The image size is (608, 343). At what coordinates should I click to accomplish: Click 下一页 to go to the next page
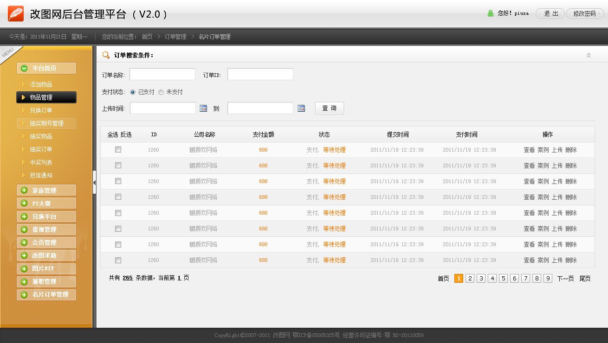click(565, 279)
